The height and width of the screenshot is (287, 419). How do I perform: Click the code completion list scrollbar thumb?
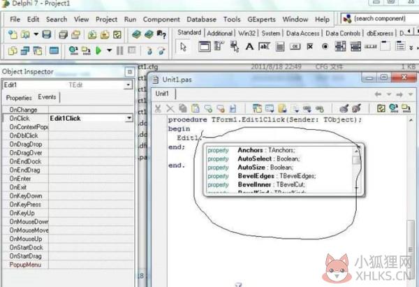[x=356, y=161]
